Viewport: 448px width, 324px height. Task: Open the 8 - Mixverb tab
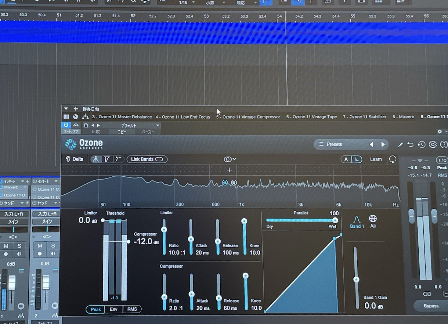403,117
